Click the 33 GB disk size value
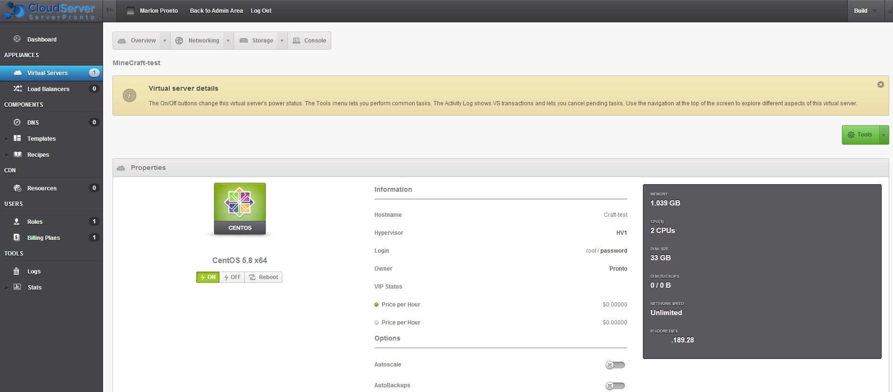This screenshot has width=893, height=392. pos(660,258)
